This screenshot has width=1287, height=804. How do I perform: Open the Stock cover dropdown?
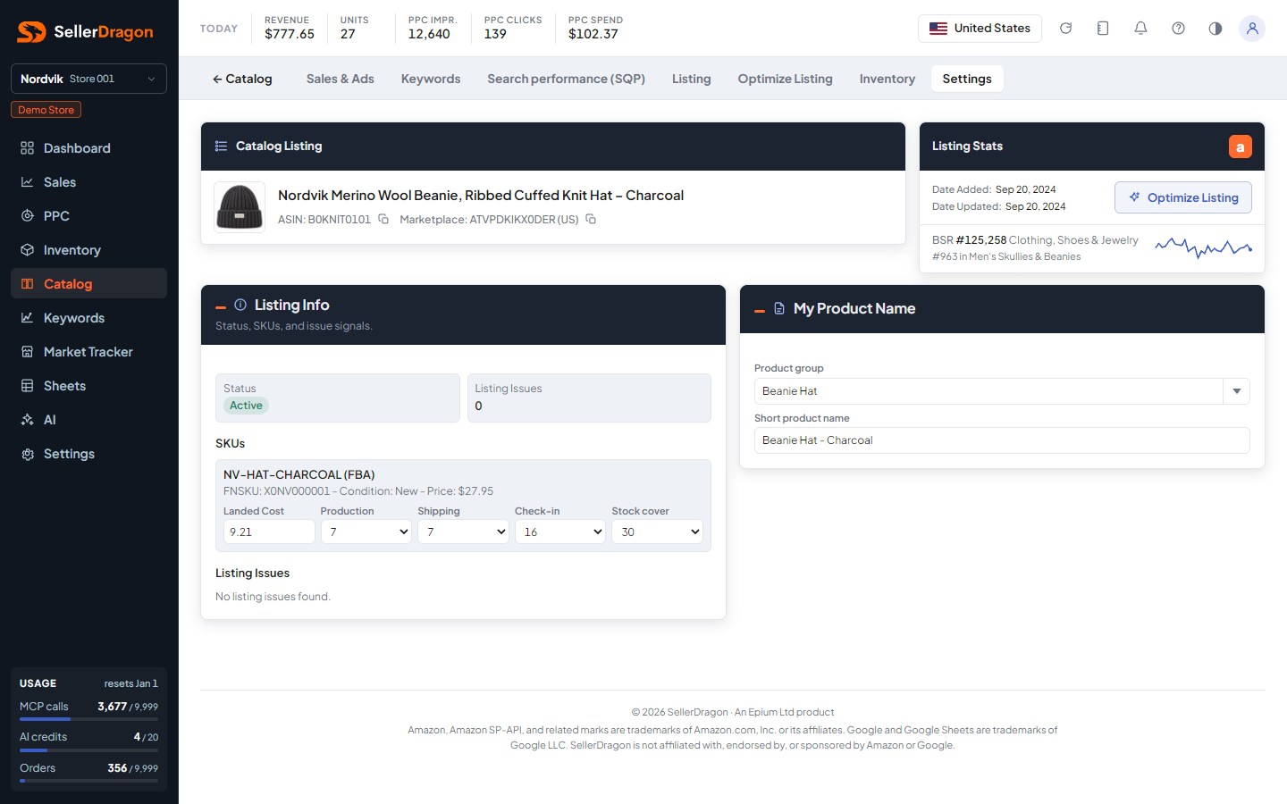click(x=657, y=532)
